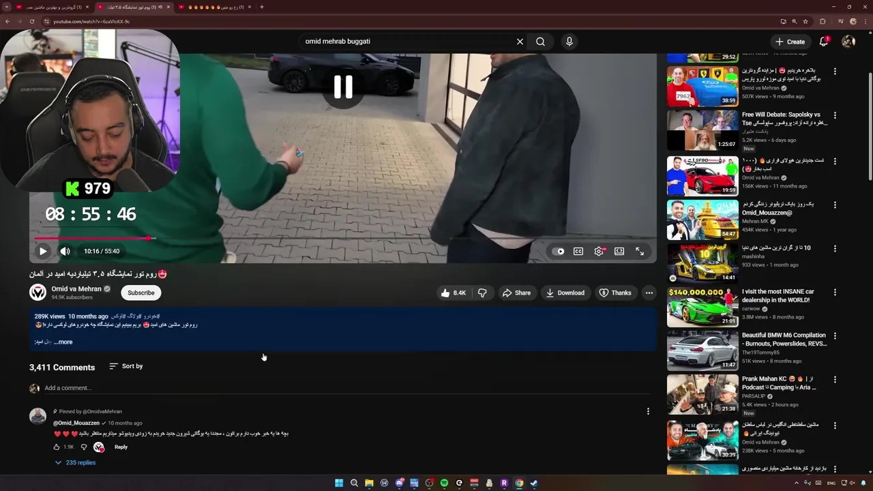
Task: Like the pinned comment (1.9K)
Action: [57, 447]
